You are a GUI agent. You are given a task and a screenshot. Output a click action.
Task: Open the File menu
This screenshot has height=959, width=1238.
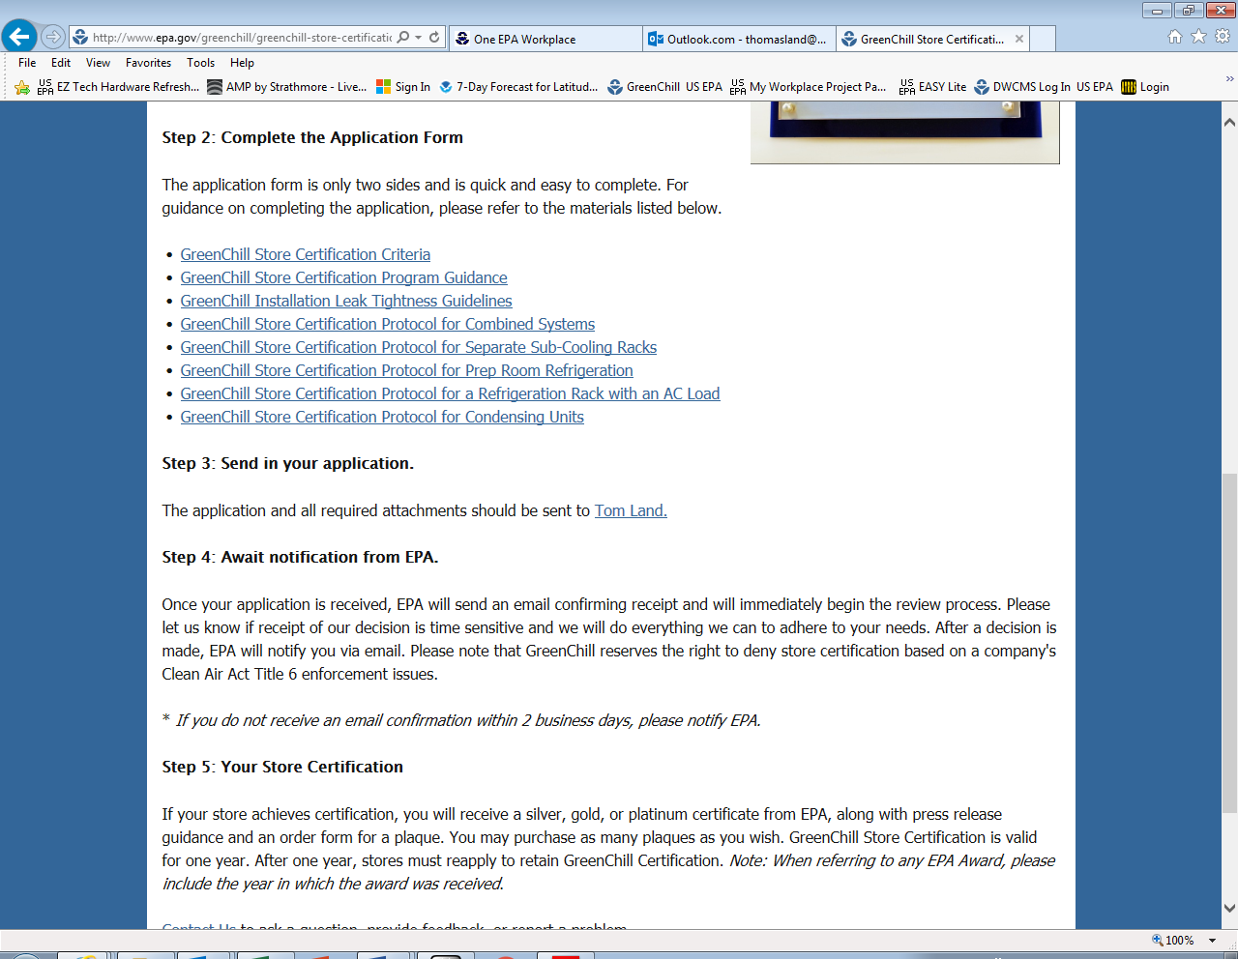point(27,63)
